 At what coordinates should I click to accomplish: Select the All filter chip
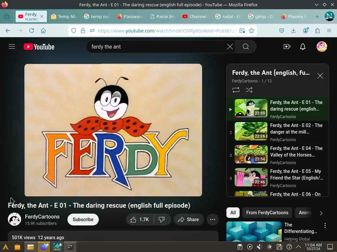coord(233,213)
